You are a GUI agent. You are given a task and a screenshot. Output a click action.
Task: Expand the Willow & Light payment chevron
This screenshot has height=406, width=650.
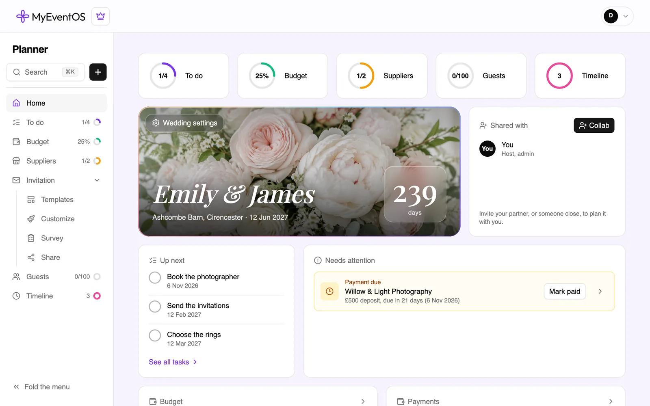click(600, 292)
